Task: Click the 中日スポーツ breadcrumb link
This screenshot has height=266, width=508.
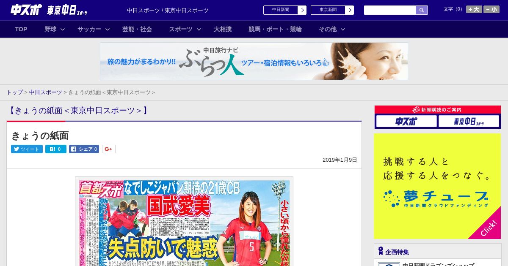Action: (45, 92)
